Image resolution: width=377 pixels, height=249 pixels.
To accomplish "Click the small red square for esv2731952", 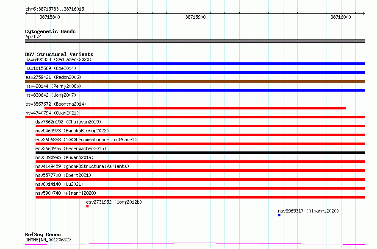I will 88,206.
